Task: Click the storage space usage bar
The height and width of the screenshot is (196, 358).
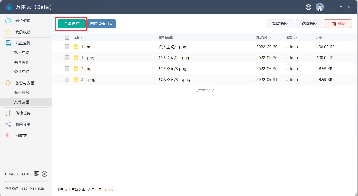Action: [x=26, y=181]
